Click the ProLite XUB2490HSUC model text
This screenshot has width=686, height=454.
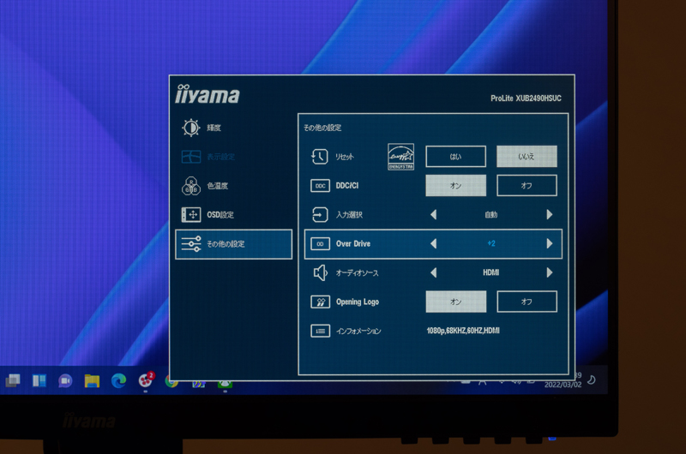point(526,99)
